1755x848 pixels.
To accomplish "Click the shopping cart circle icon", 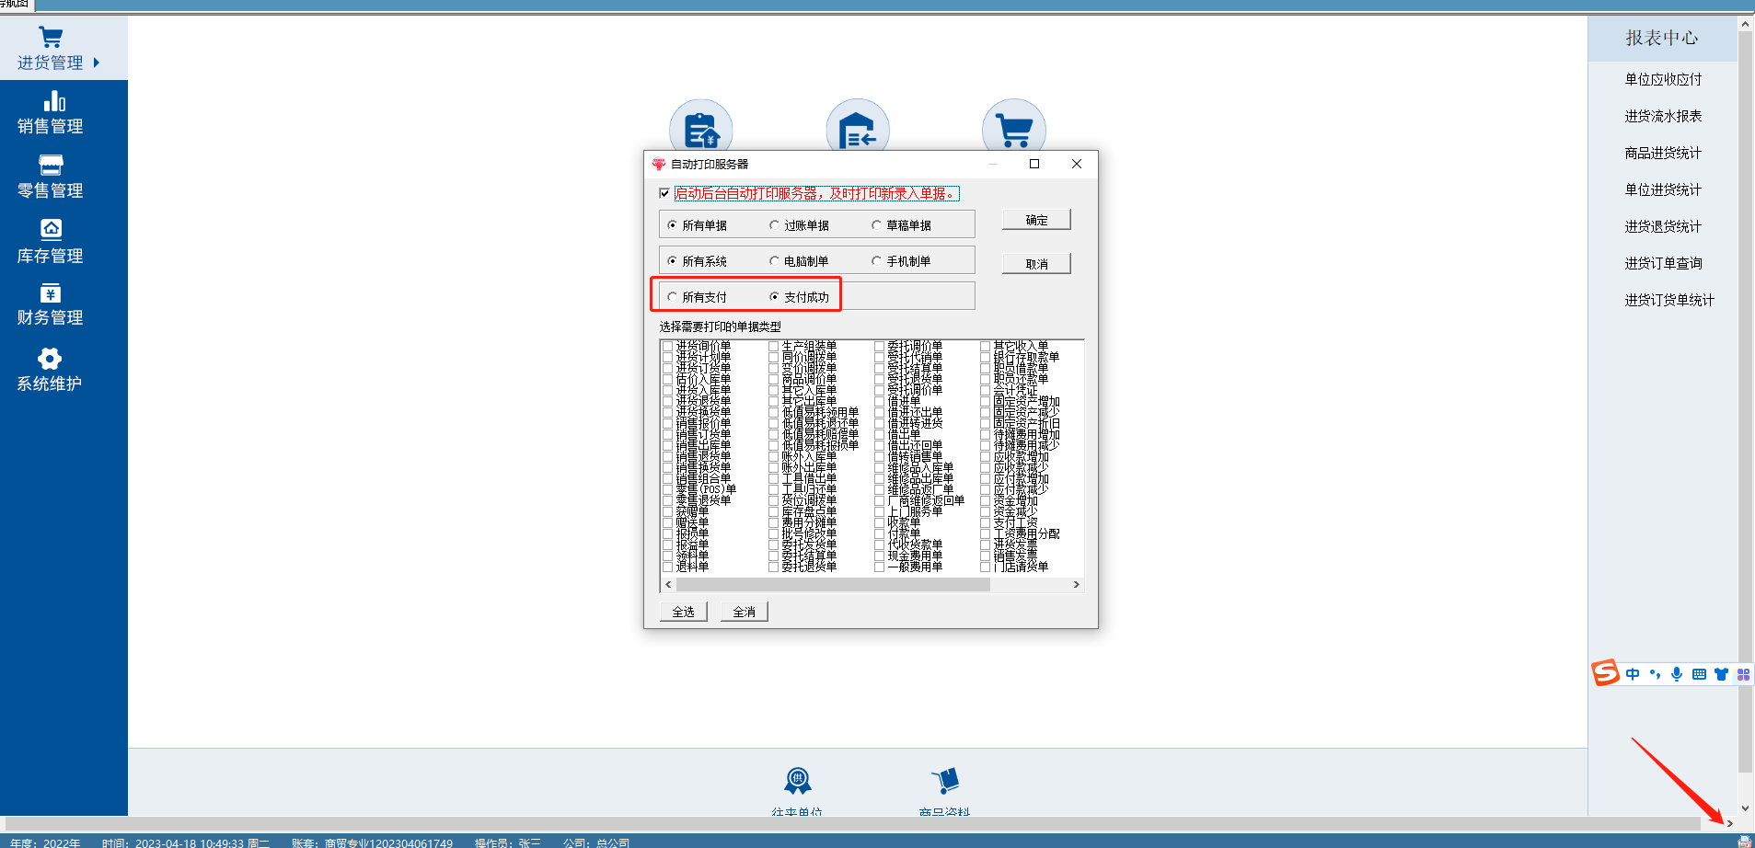I will 1014,129.
